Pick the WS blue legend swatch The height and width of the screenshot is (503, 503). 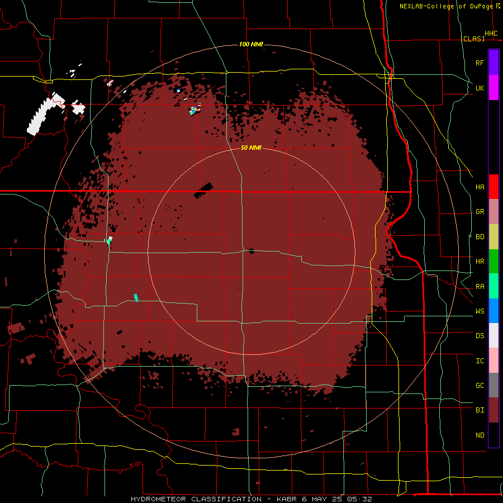pyautogui.click(x=493, y=311)
